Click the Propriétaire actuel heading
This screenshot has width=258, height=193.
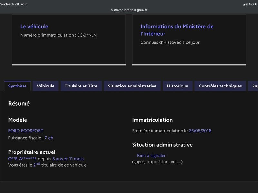pos(32,152)
